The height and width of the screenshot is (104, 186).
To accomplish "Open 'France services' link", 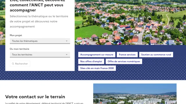I will (127, 55).
